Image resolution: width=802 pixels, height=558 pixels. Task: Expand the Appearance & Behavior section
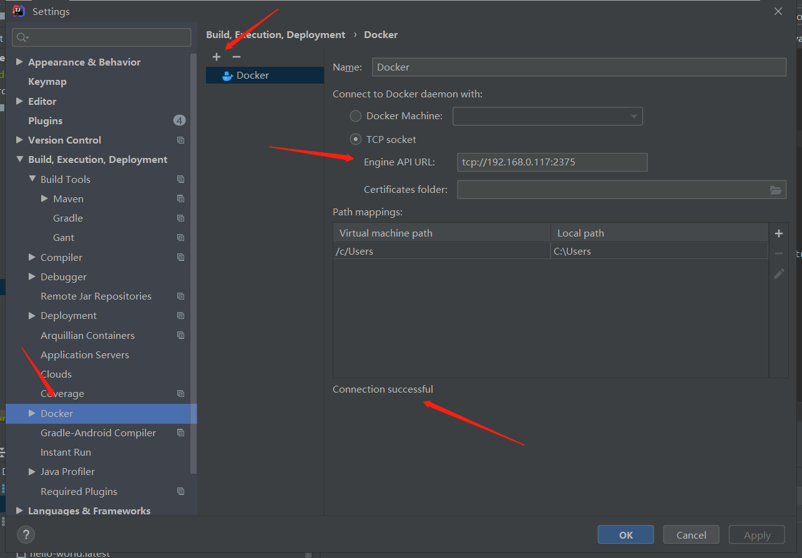point(19,62)
